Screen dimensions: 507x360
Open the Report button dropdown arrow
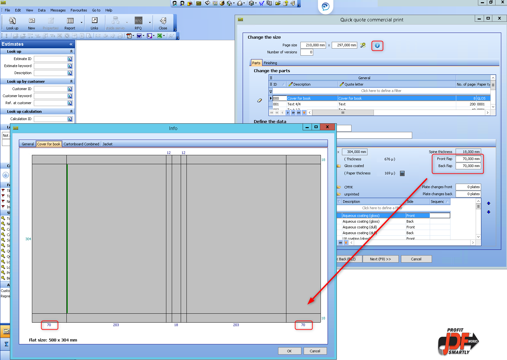coord(81,23)
